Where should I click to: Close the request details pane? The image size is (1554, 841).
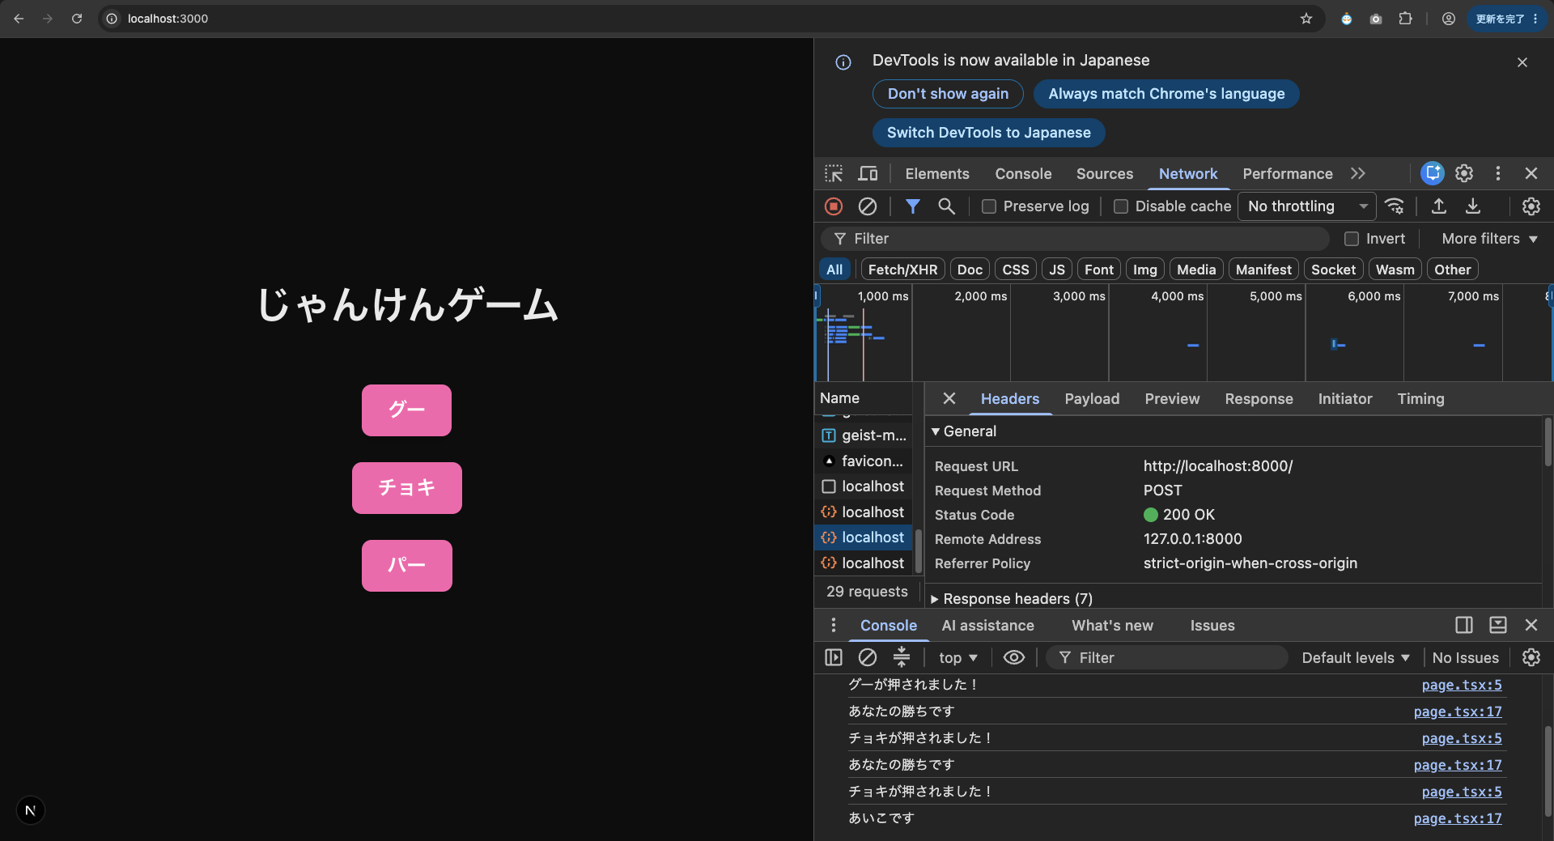(x=949, y=398)
